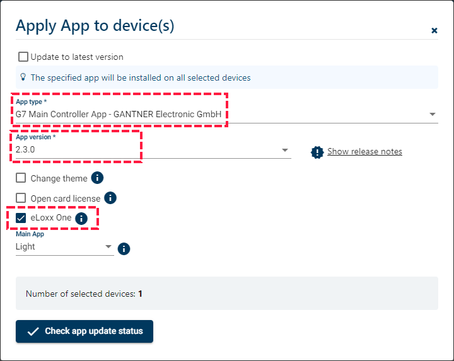The image size is (454, 361).
Task: Click Check app update status button
Action: coord(84,331)
